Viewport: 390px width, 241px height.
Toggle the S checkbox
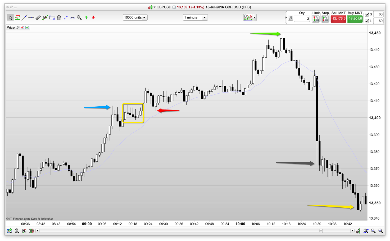pyautogui.click(x=367, y=14)
